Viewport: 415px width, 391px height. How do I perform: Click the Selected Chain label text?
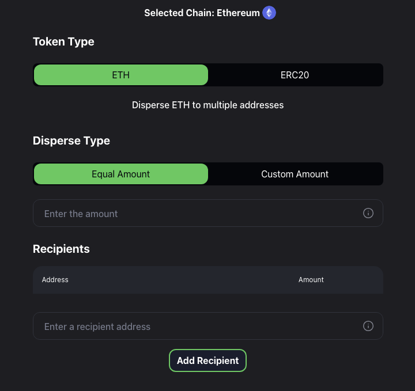tap(179, 13)
